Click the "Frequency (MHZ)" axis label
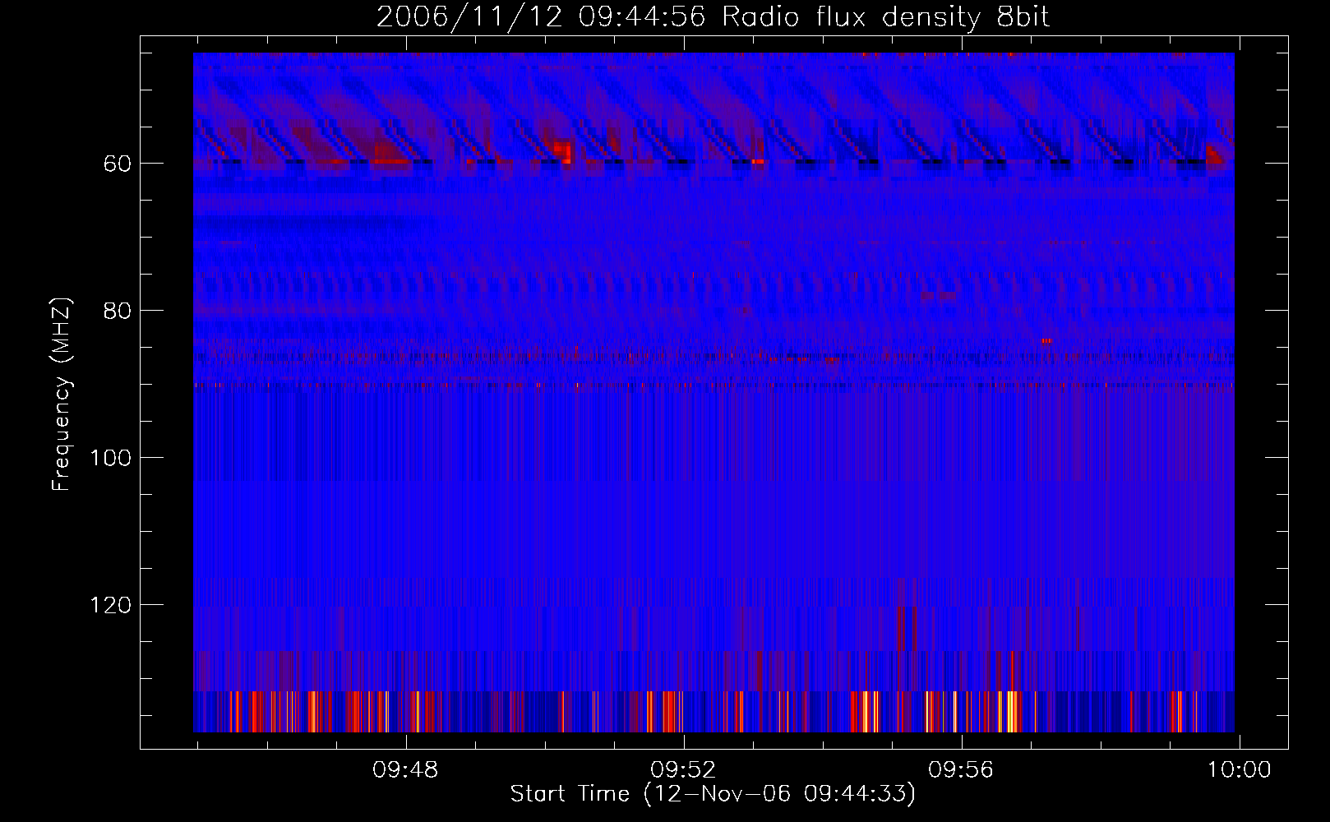The height and width of the screenshot is (822, 1330). point(62,394)
